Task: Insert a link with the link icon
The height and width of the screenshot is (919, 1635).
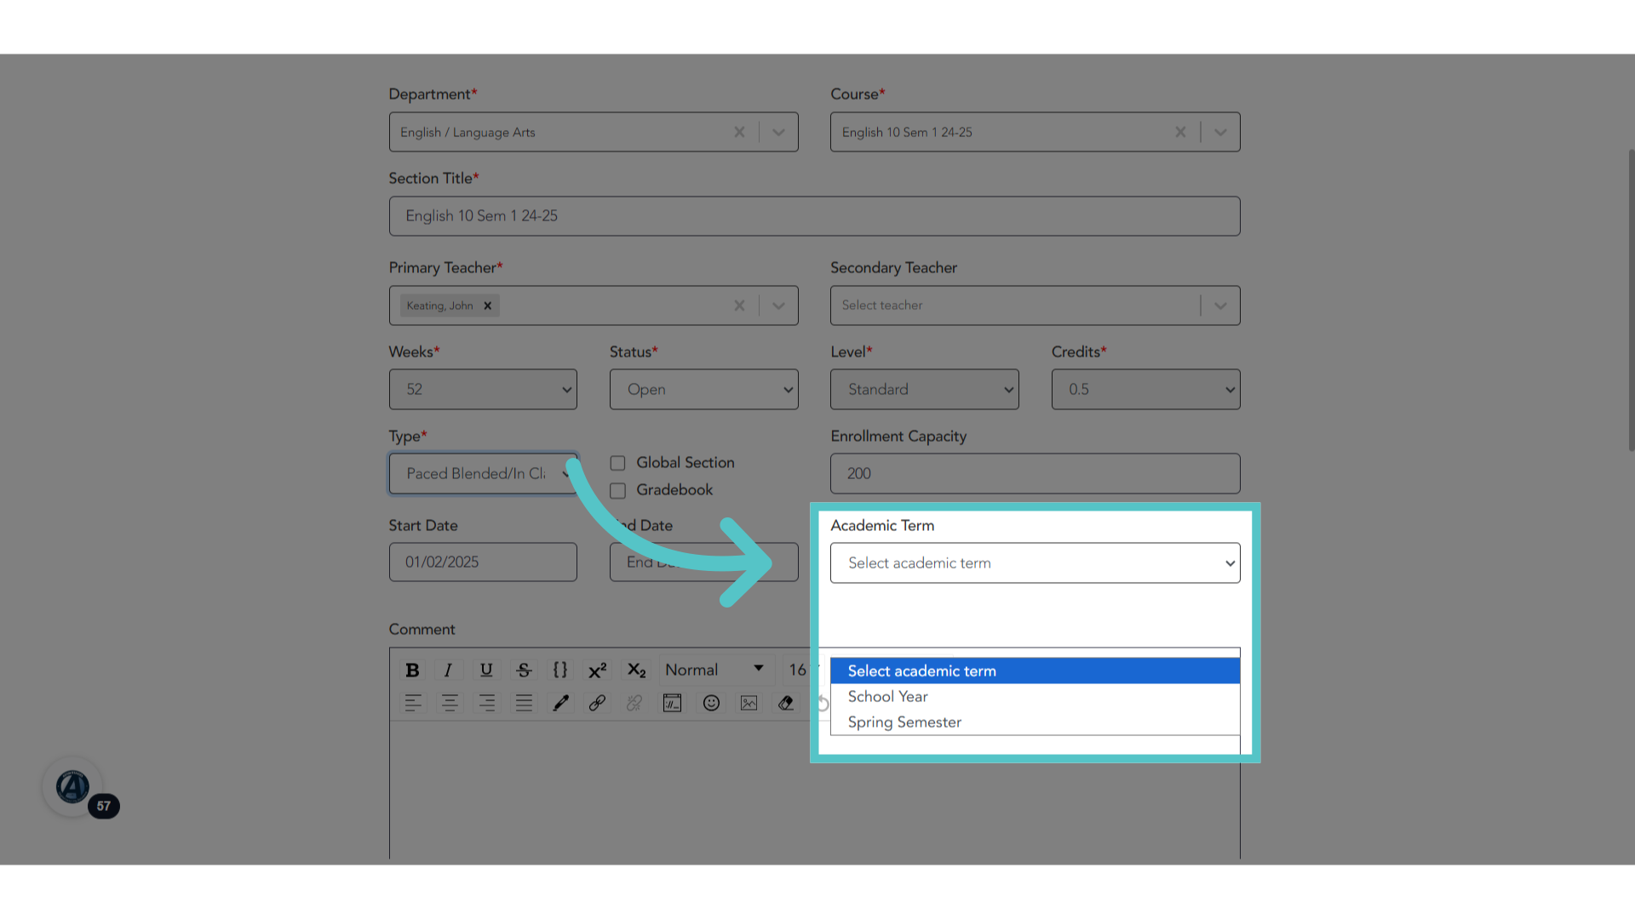Action: tap(597, 703)
